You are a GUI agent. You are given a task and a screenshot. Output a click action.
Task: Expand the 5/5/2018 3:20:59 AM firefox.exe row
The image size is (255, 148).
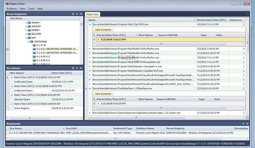pyautogui.click(x=90, y=49)
